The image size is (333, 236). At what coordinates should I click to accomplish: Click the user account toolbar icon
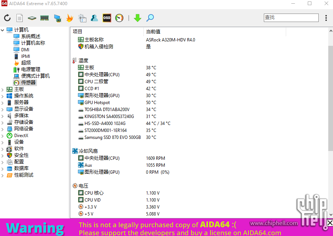click(94, 18)
